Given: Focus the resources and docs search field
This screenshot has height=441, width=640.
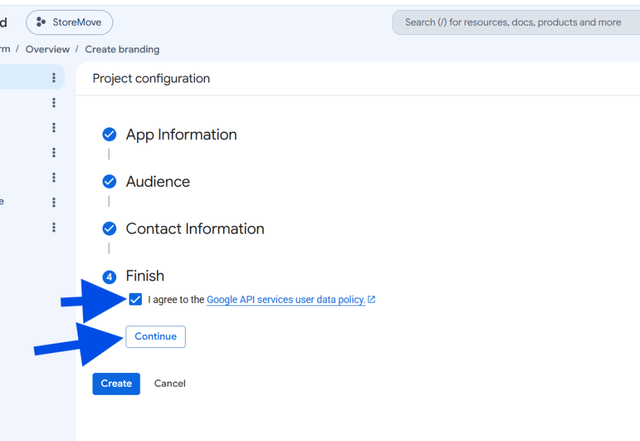Looking at the screenshot, I should [x=516, y=22].
